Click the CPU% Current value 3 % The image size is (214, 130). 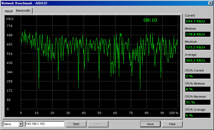(198, 76)
